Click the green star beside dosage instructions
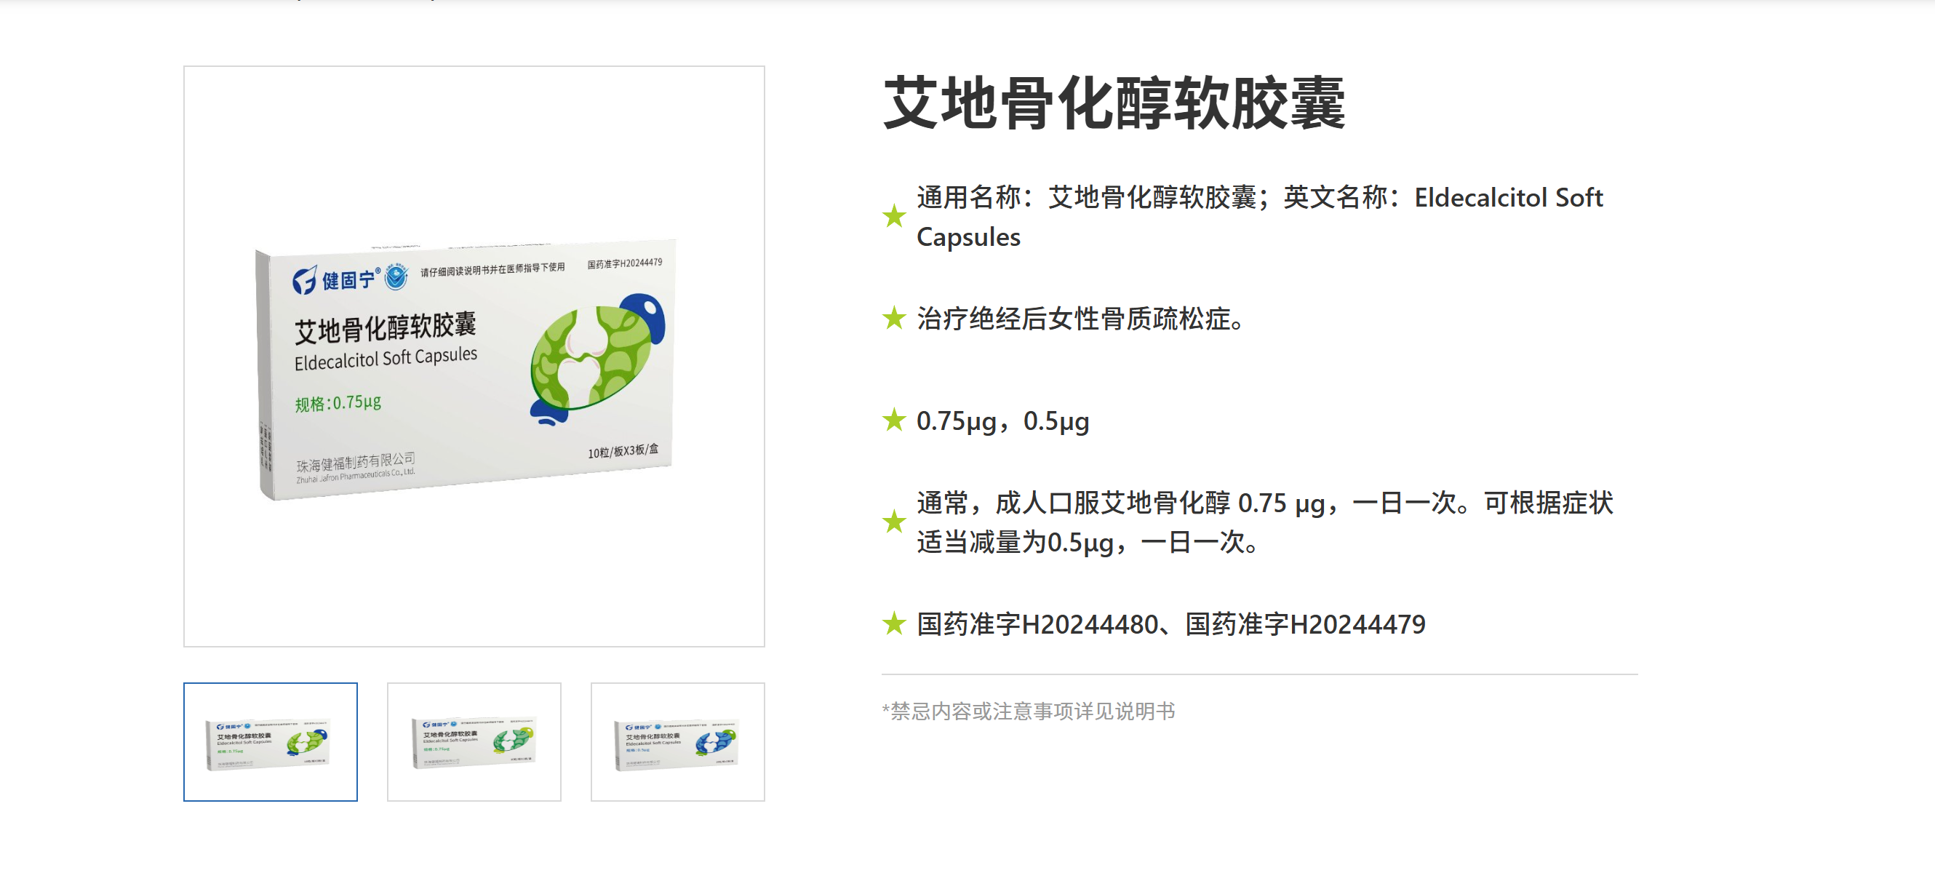This screenshot has height=873, width=1935. point(894,522)
